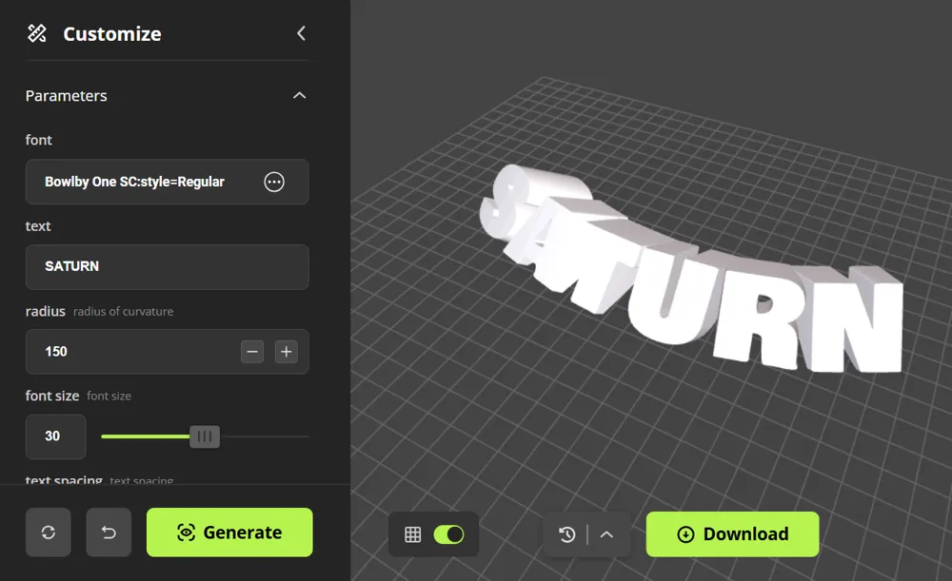Image resolution: width=952 pixels, height=581 pixels.
Task: Toggle the grid display switch off
Action: (448, 534)
